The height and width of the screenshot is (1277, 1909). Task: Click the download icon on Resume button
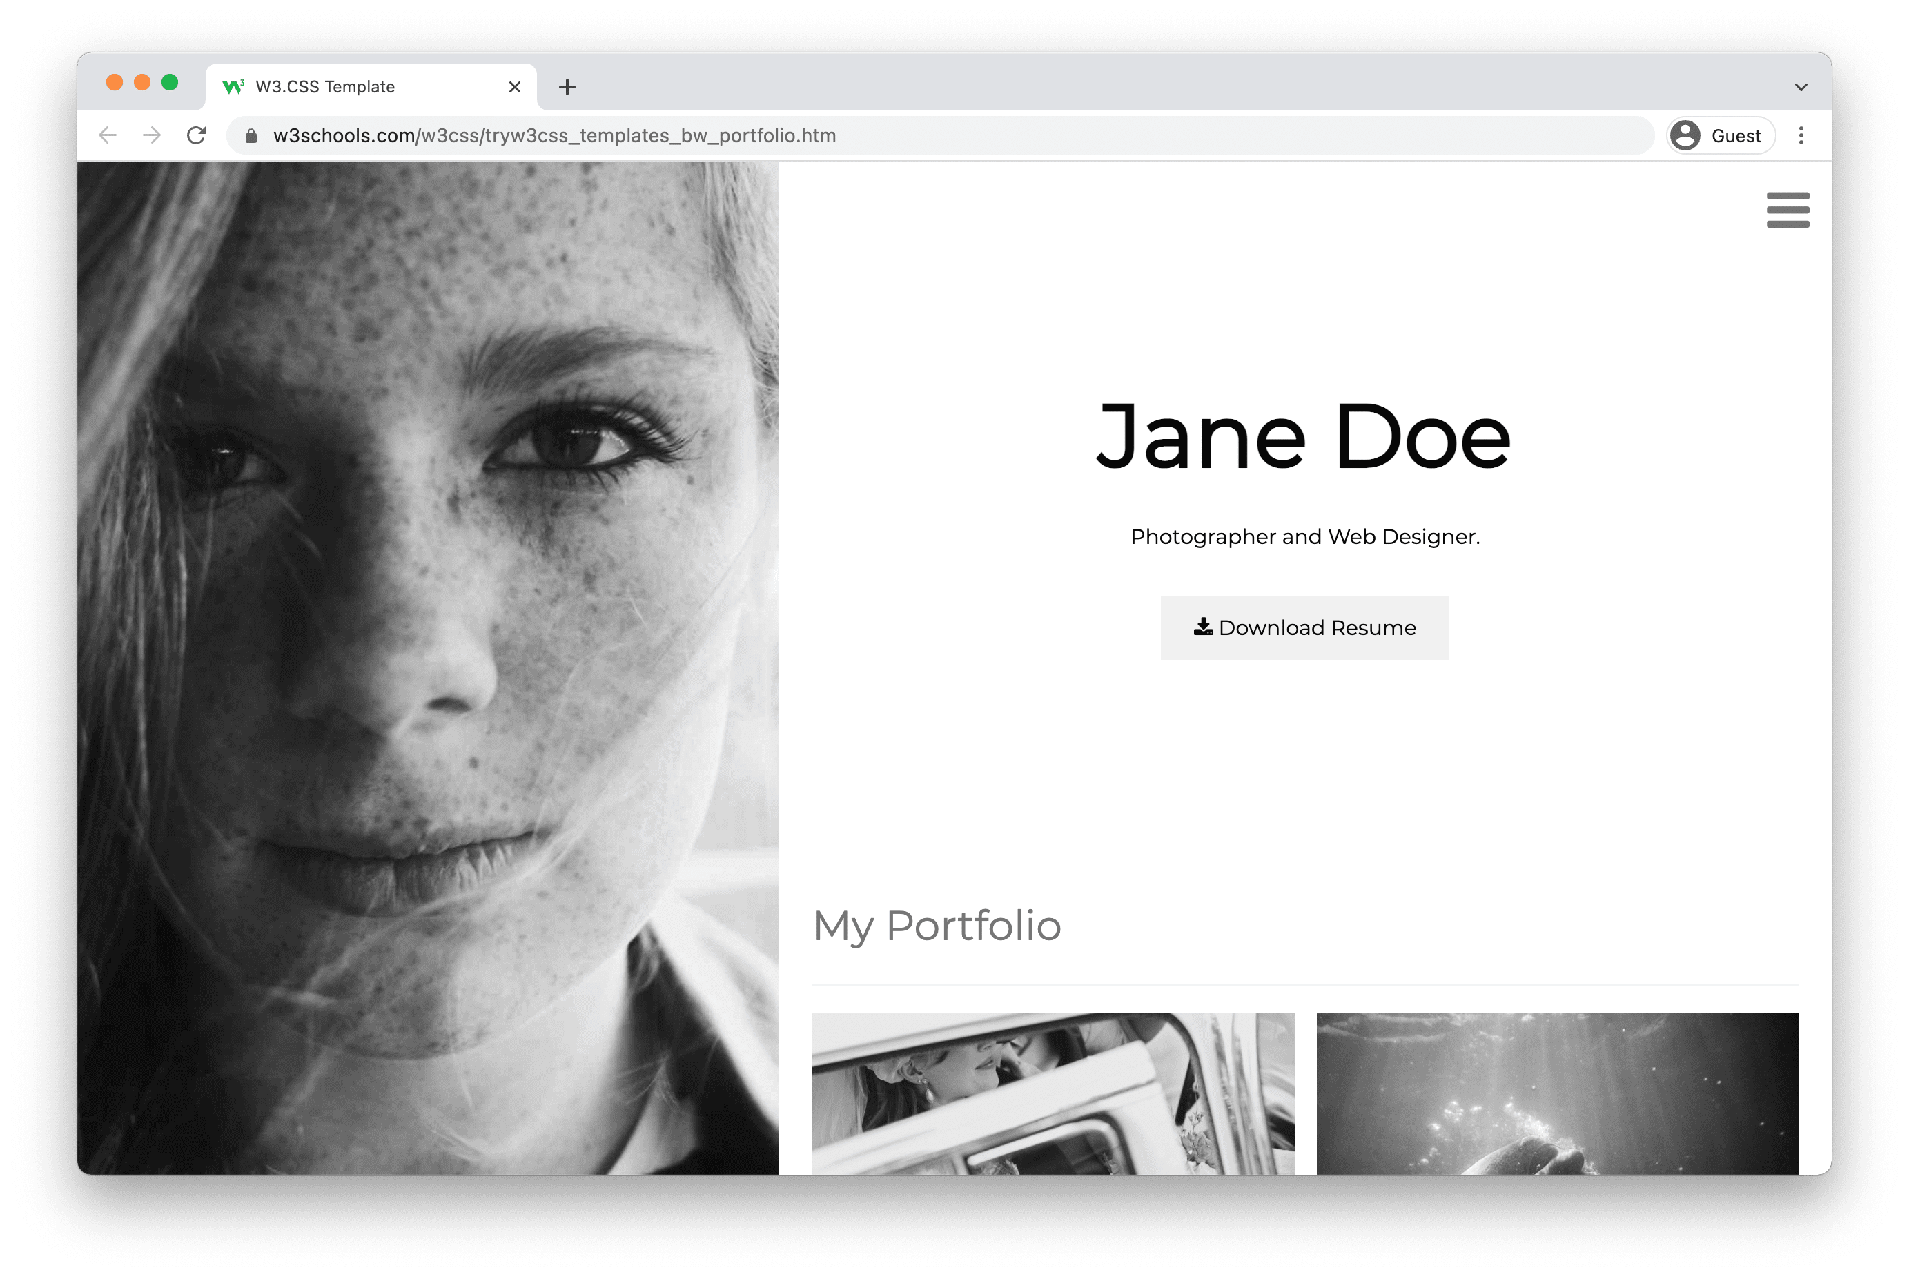(x=1201, y=627)
